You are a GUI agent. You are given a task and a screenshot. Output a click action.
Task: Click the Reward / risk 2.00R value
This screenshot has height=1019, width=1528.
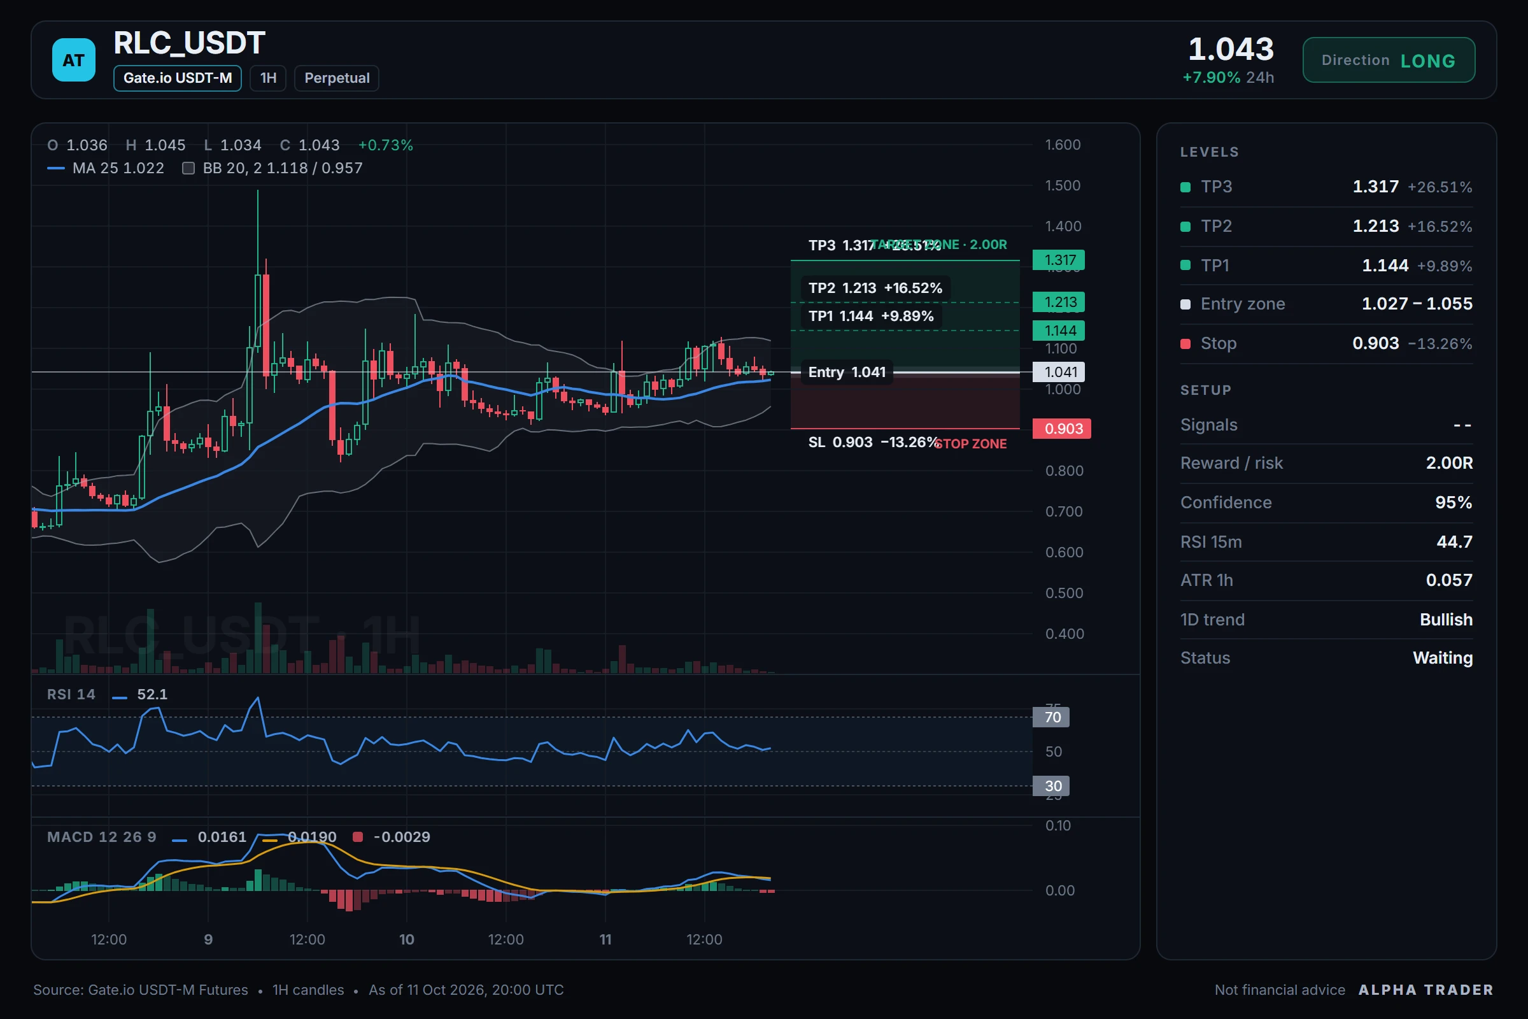[x=1449, y=464]
